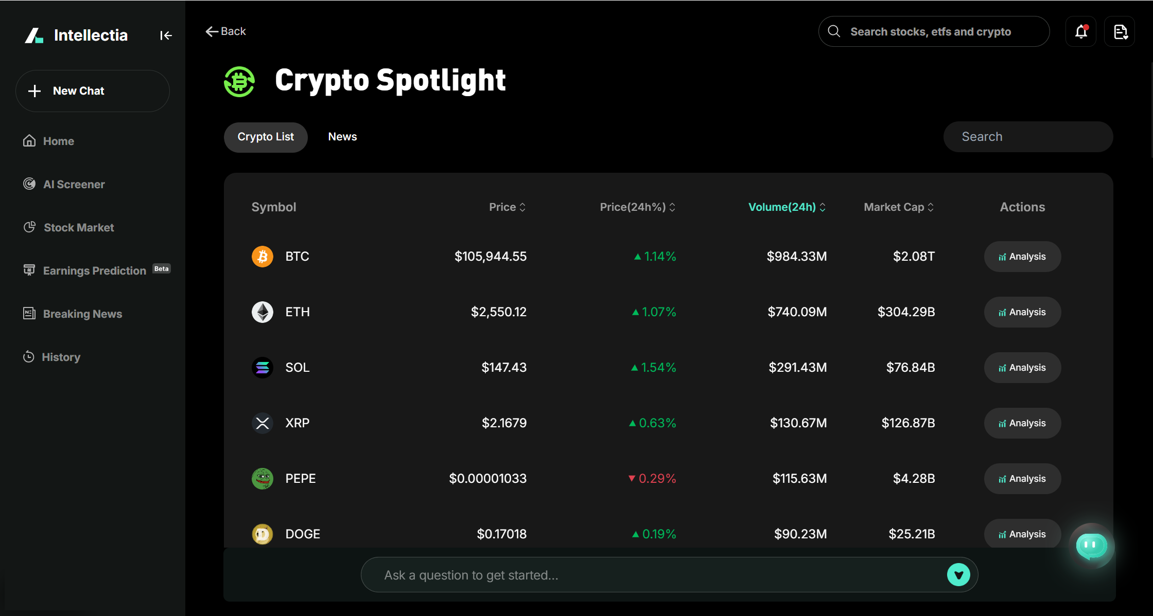Switch to the News tab
Image resolution: width=1153 pixels, height=616 pixels.
[342, 136]
